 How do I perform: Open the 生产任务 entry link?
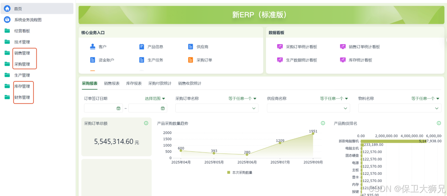[x=155, y=60]
